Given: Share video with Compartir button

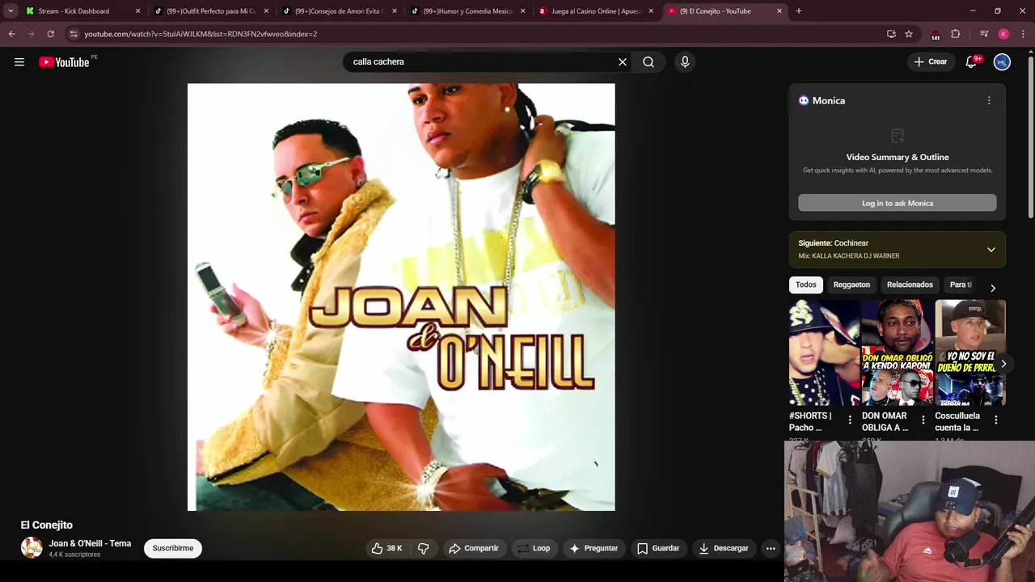Looking at the screenshot, I should [474, 549].
